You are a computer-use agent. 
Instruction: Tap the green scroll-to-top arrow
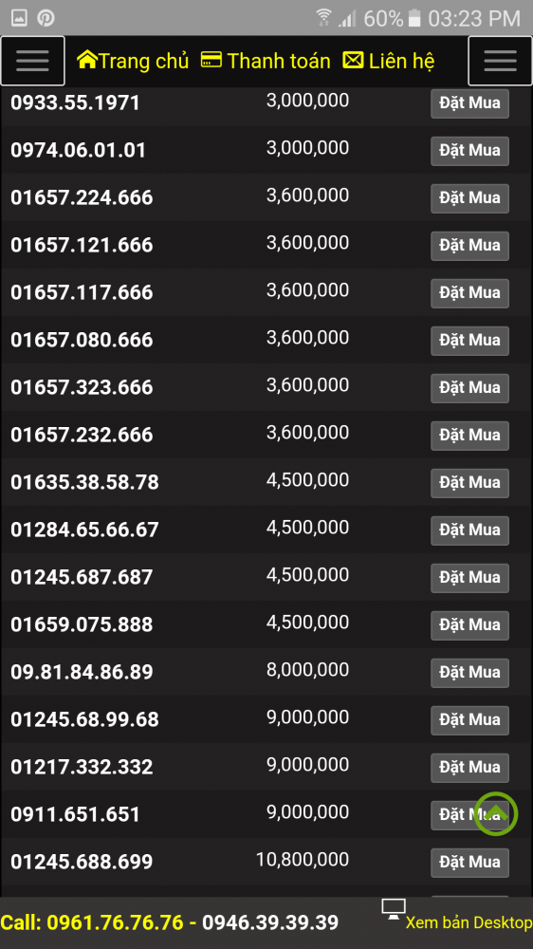click(496, 813)
